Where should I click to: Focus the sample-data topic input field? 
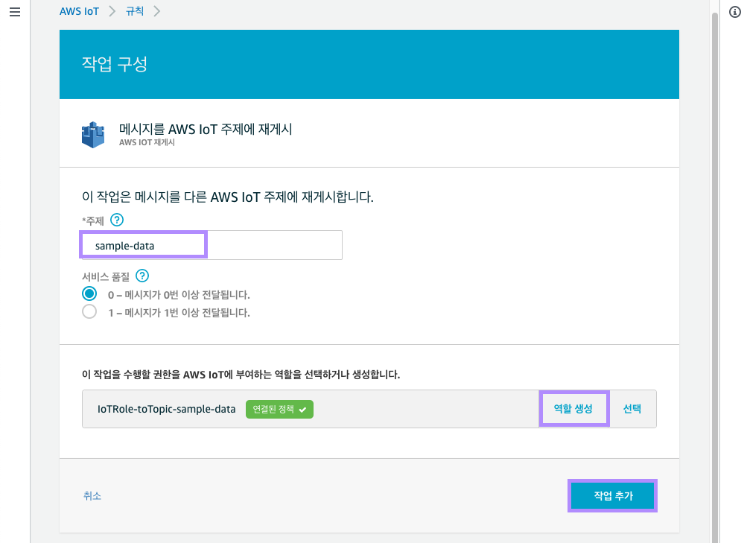pyautogui.click(x=212, y=245)
